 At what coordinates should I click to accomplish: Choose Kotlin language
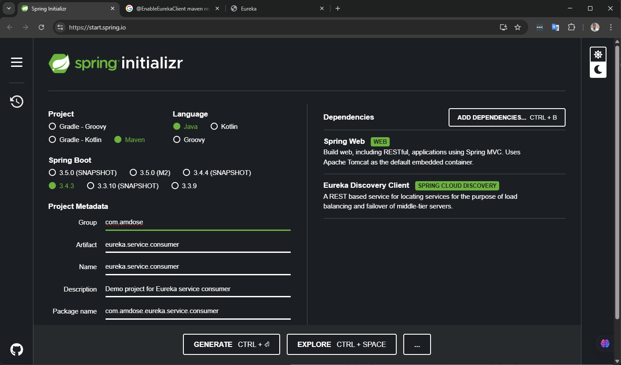pyautogui.click(x=224, y=127)
